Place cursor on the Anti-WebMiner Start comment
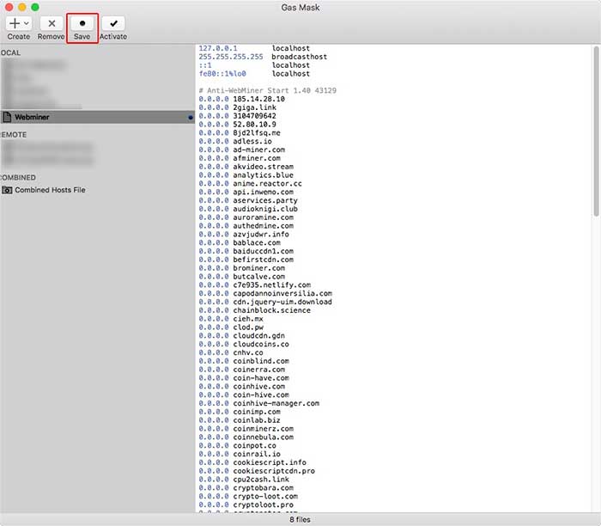This screenshot has width=601, height=526. [267, 90]
